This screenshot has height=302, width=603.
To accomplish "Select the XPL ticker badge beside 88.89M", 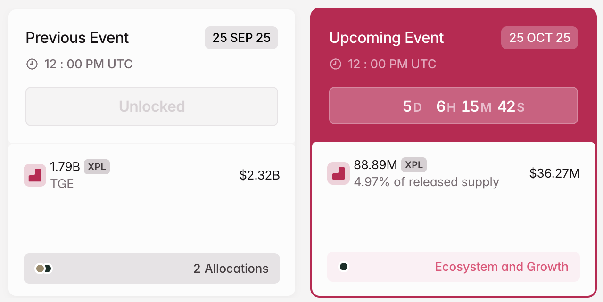I will [414, 165].
